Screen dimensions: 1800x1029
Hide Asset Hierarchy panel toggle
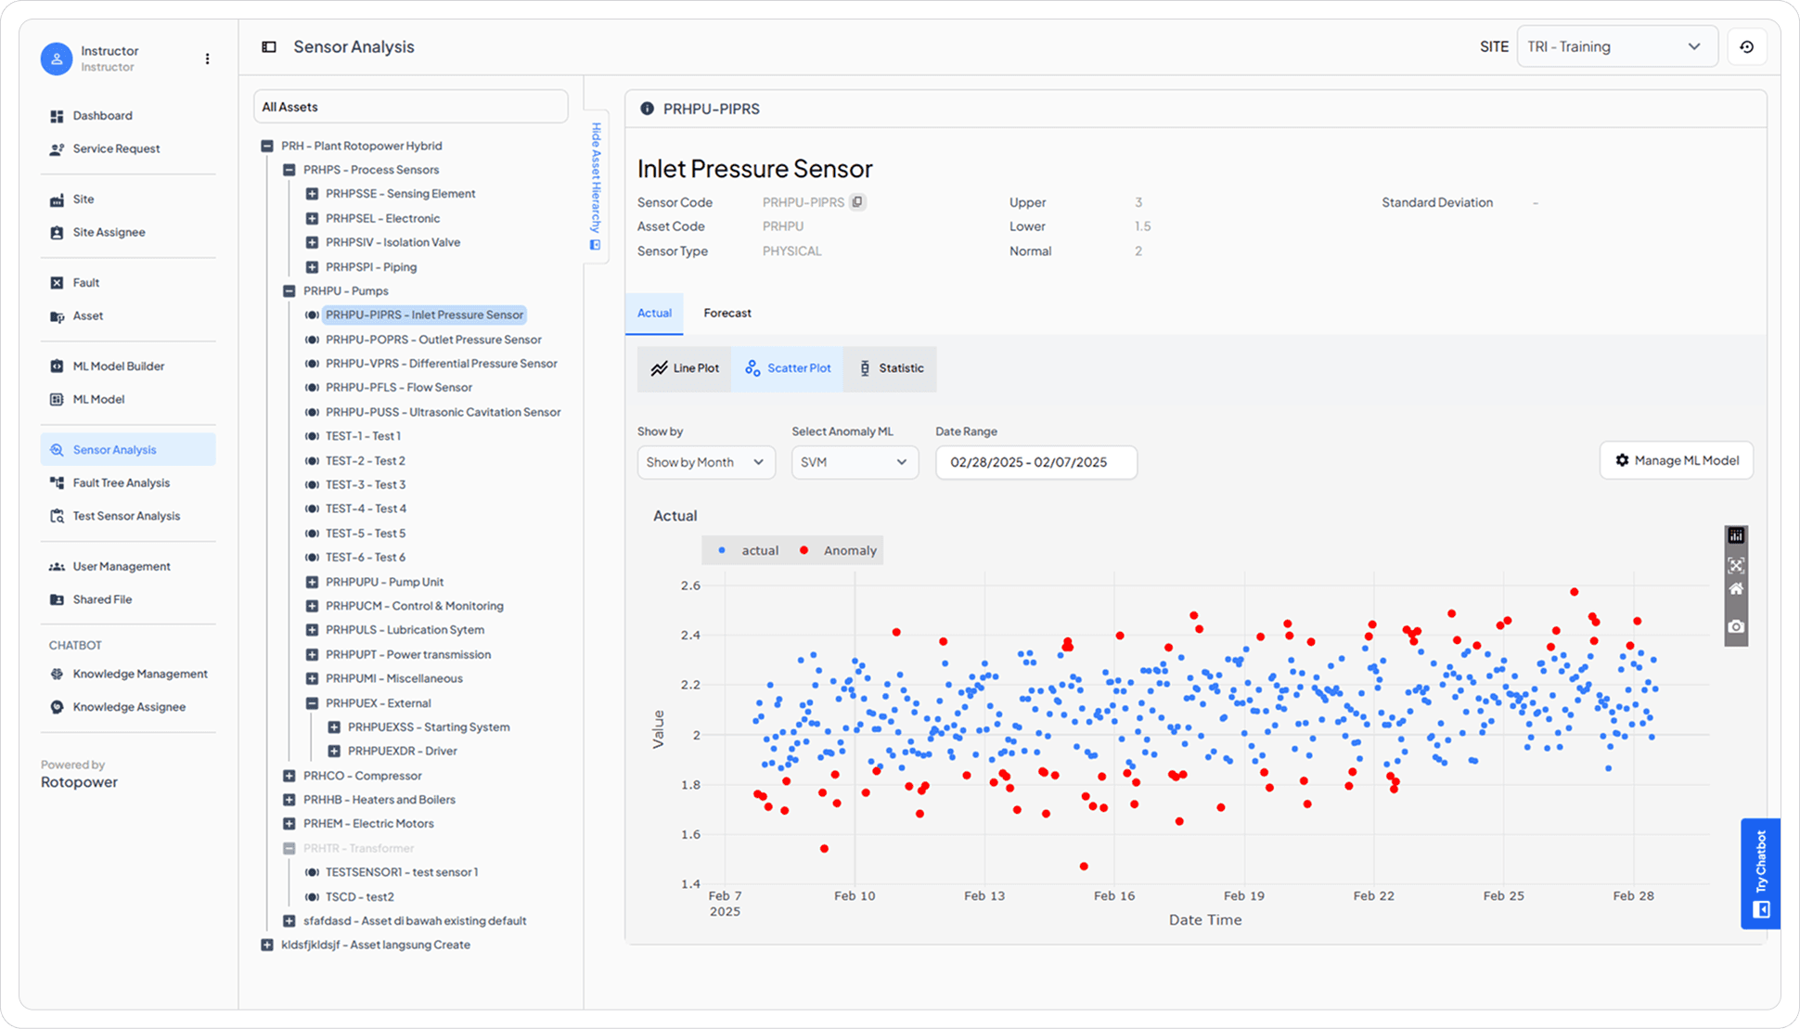pos(596,186)
